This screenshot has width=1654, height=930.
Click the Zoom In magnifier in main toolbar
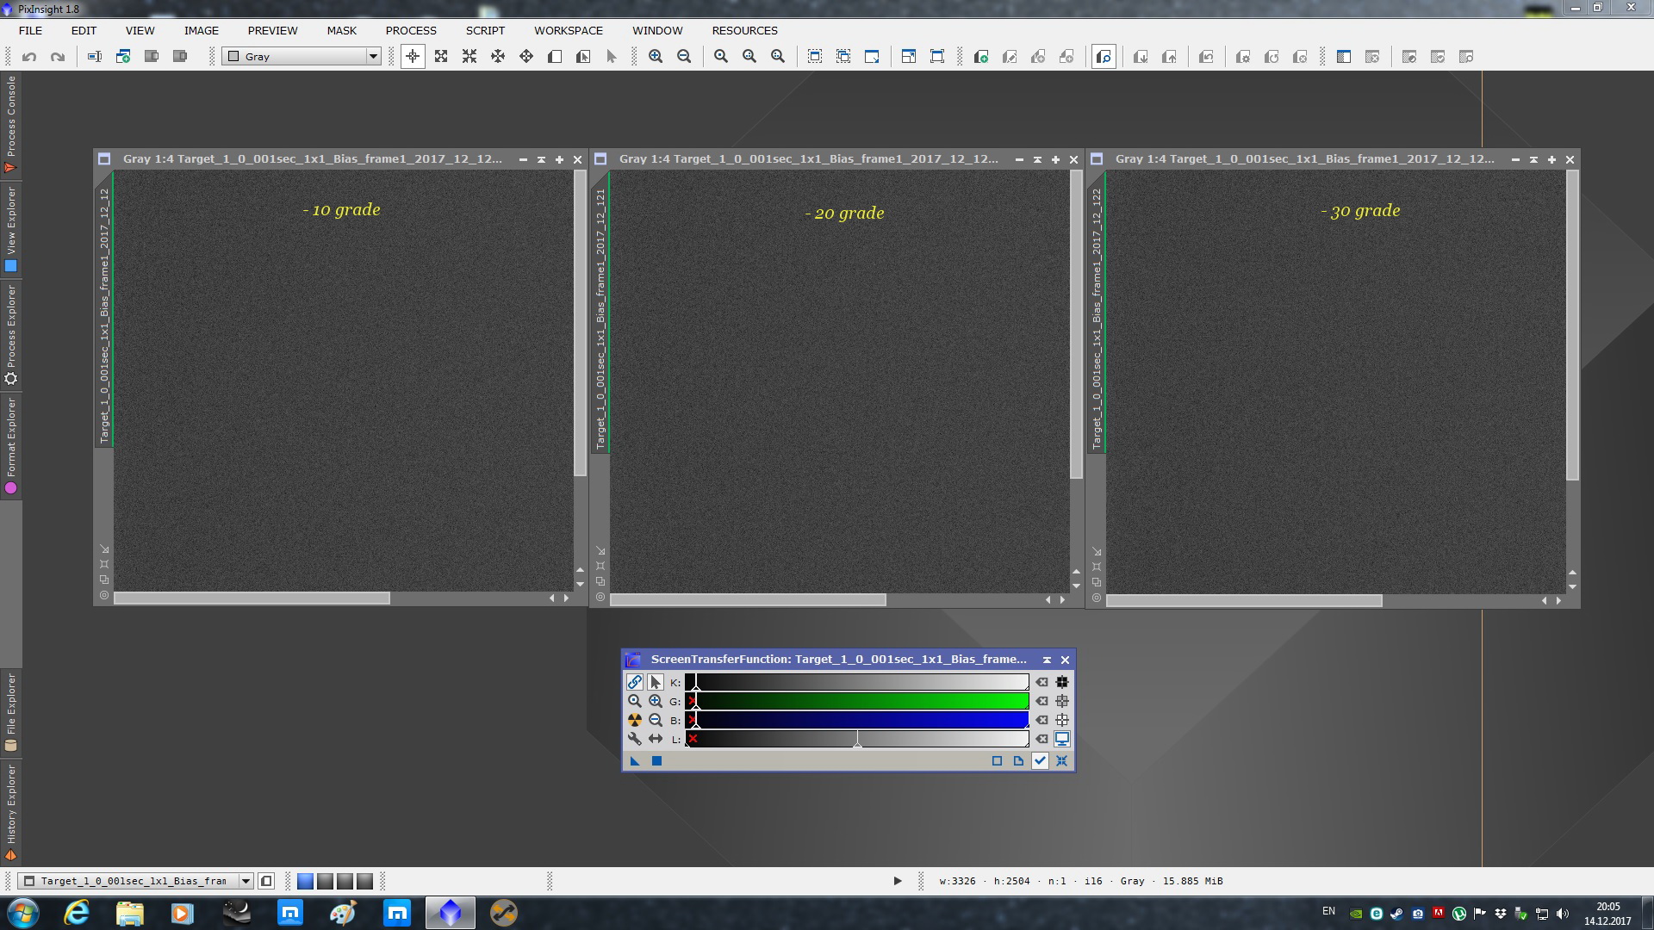coord(656,57)
